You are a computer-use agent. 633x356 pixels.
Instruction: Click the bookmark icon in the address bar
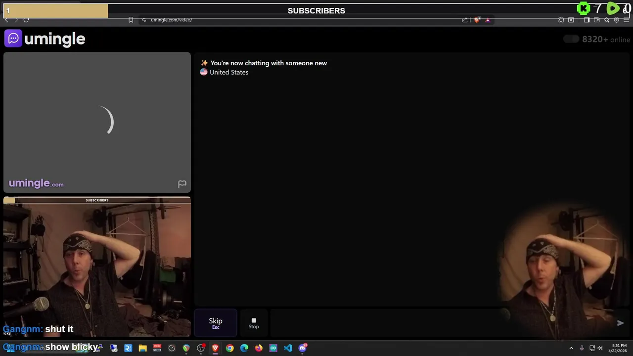[131, 20]
